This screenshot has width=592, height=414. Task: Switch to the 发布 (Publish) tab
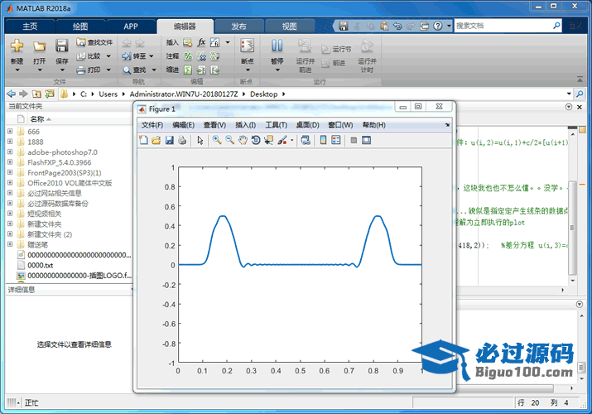[238, 26]
